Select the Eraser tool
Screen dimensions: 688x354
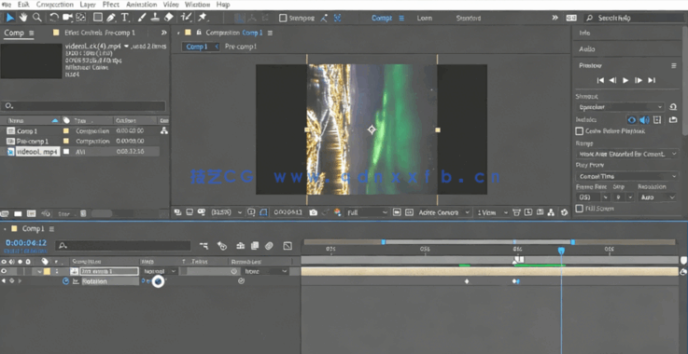pos(169,18)
